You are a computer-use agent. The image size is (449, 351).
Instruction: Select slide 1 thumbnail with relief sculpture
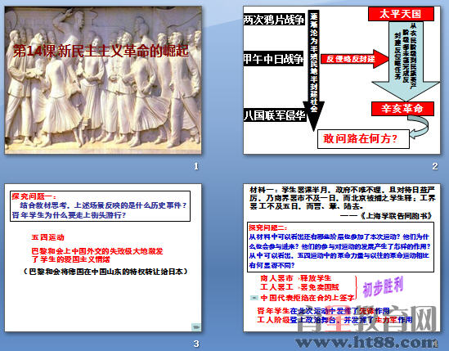pos(103,80)
